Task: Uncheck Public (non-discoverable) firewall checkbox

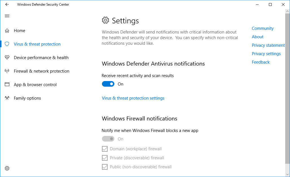Action: click(x=105, y=167)
